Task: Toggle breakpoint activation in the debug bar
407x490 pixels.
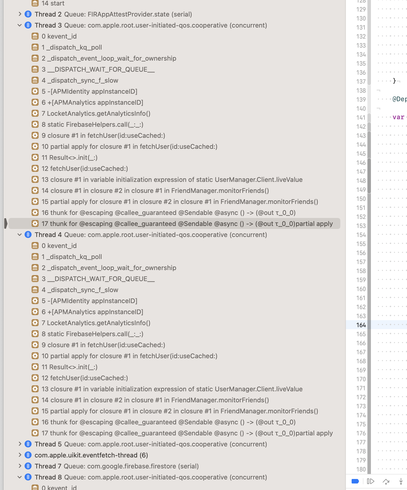Action: 355,481
